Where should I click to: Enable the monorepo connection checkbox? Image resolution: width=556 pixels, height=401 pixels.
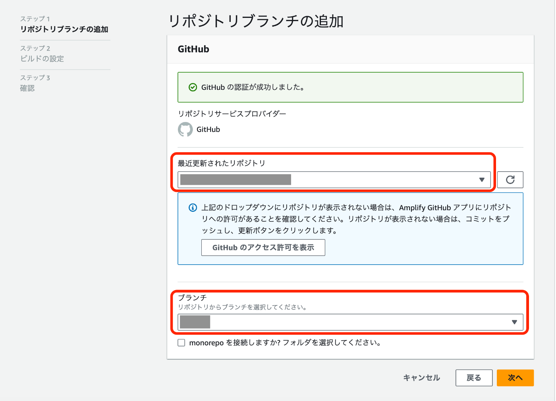[181, 343]
